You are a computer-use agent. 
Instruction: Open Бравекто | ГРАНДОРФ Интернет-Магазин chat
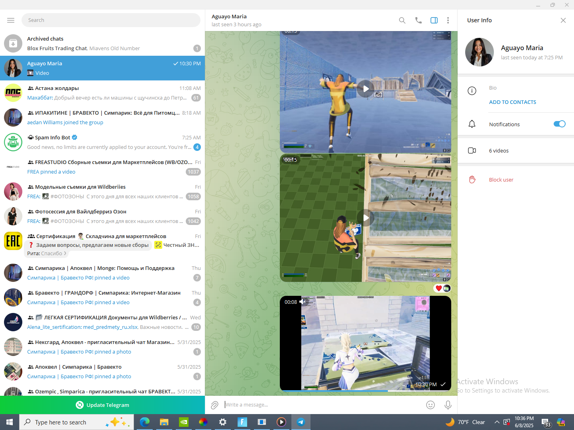(x=102, y=297)
